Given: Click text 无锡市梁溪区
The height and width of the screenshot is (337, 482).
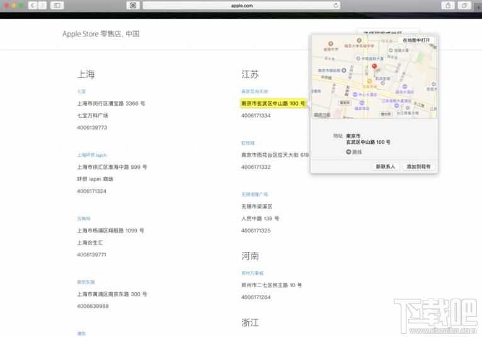Looking at the screenshot, I should pyautogui.click(x=256, y=207).
